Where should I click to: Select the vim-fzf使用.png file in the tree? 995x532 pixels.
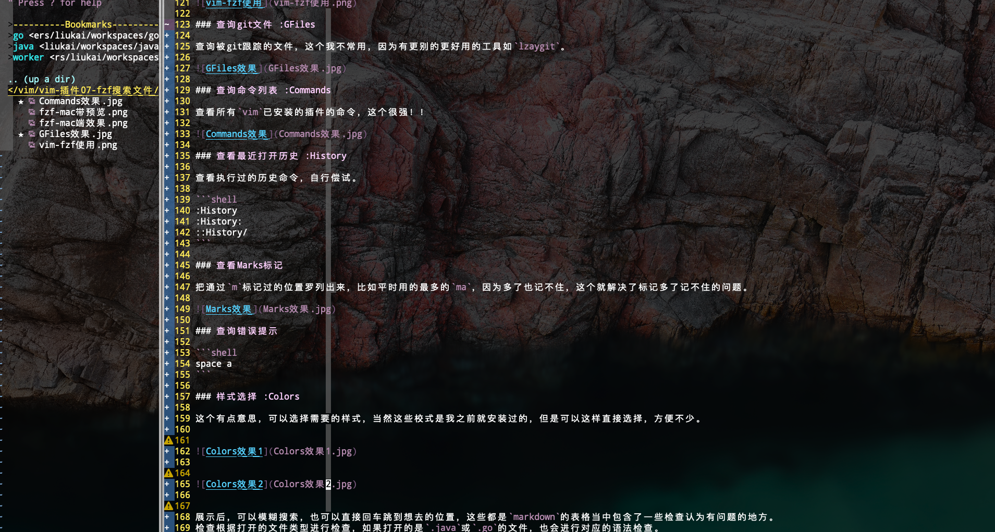tap(78, 145)
